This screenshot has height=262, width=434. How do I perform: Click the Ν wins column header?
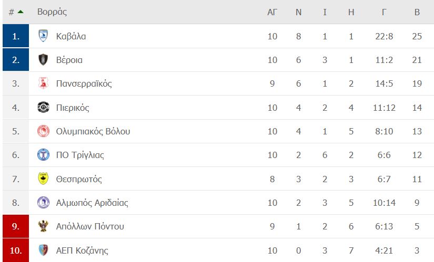click(298, 12)
